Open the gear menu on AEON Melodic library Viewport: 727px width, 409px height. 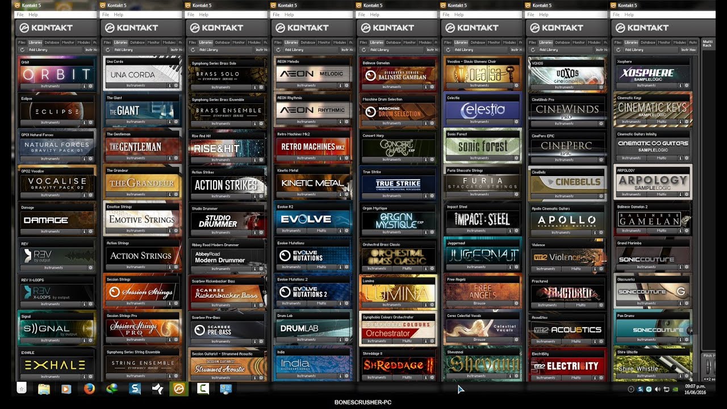[x=346, y=85]
